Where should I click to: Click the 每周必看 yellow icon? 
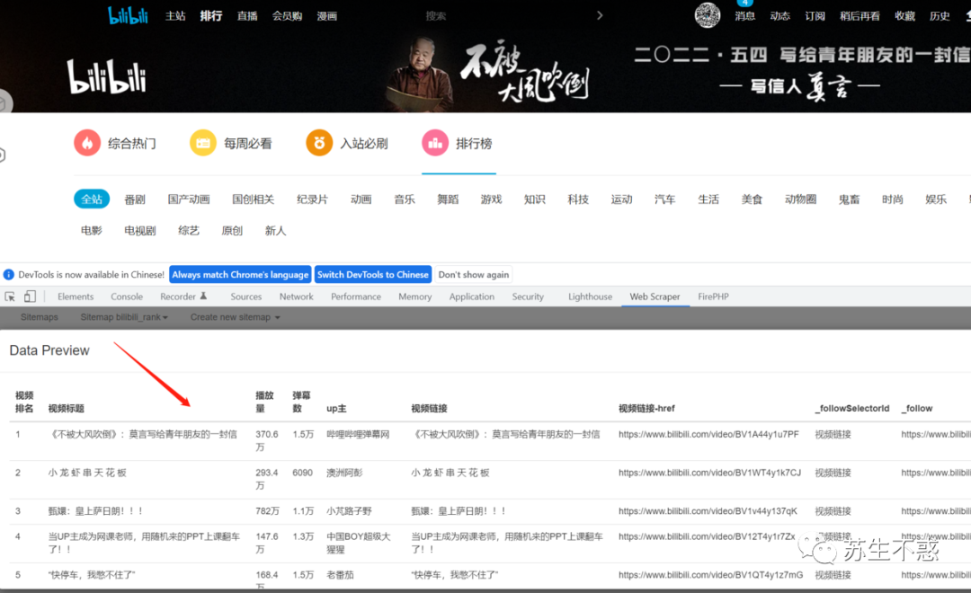point(203,143)
